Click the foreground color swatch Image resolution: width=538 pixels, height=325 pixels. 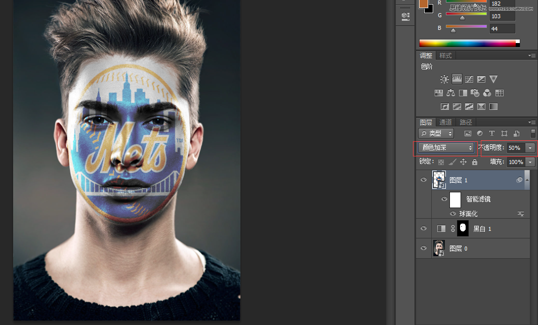pos(423,4)
